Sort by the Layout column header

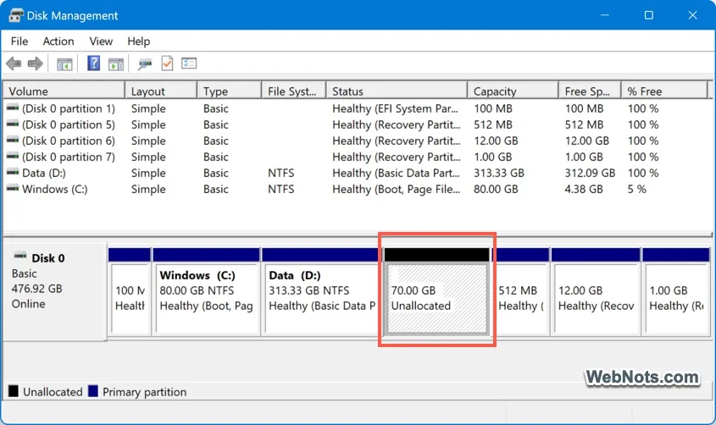click(161, 91)
